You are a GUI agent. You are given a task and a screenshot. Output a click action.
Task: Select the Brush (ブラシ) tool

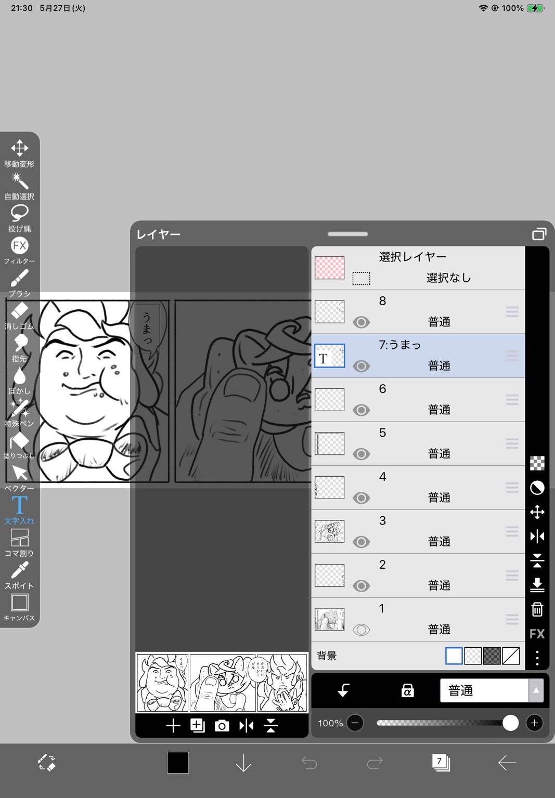coord(19,283)
